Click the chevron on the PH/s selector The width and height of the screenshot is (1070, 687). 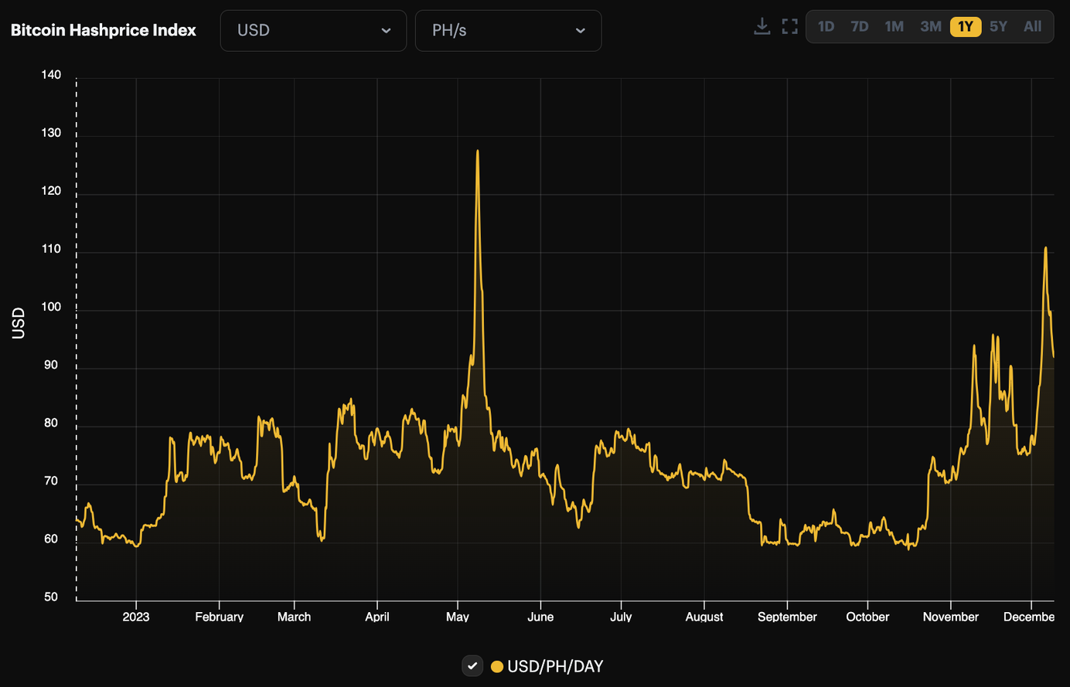point(581,30)
